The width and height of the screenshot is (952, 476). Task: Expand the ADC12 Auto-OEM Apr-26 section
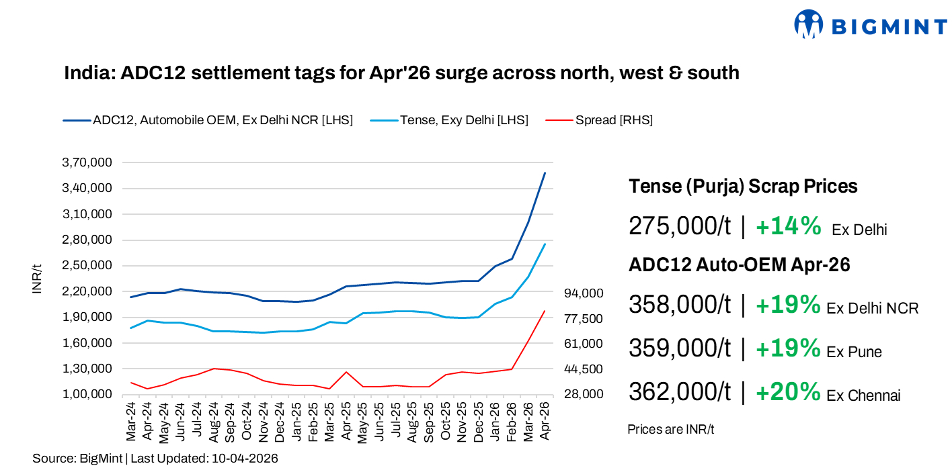tap(740, 265)
